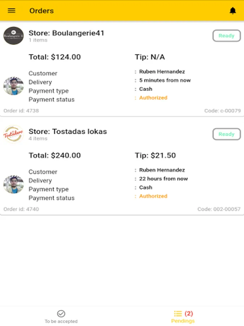This screenshot has height=326, width=244.
Task: Tap the Boulangerie41 store logo
Action: [13, 35]
